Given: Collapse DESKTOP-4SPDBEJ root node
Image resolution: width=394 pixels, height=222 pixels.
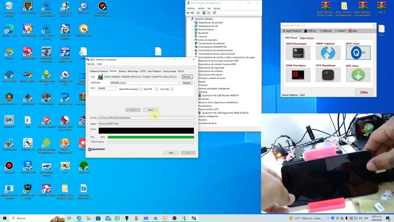Looking at the screenshot, I should point(189,19).
